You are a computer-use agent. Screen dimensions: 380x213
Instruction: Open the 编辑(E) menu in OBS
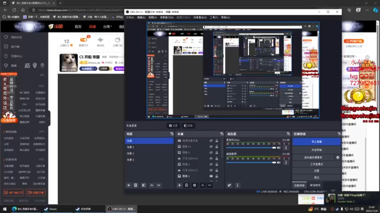[141, 18]
